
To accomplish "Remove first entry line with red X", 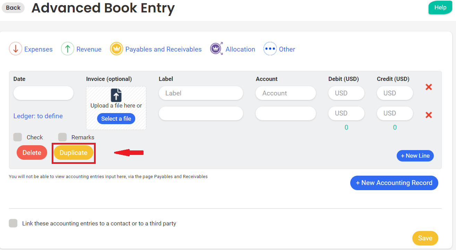I will 429,87.
